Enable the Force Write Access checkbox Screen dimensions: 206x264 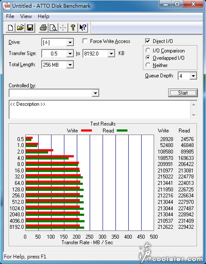coord(85,41)
